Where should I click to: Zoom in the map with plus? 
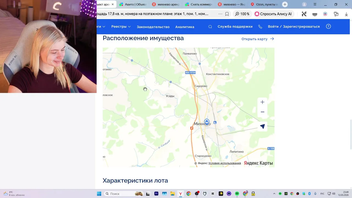(x=262, y=102)
